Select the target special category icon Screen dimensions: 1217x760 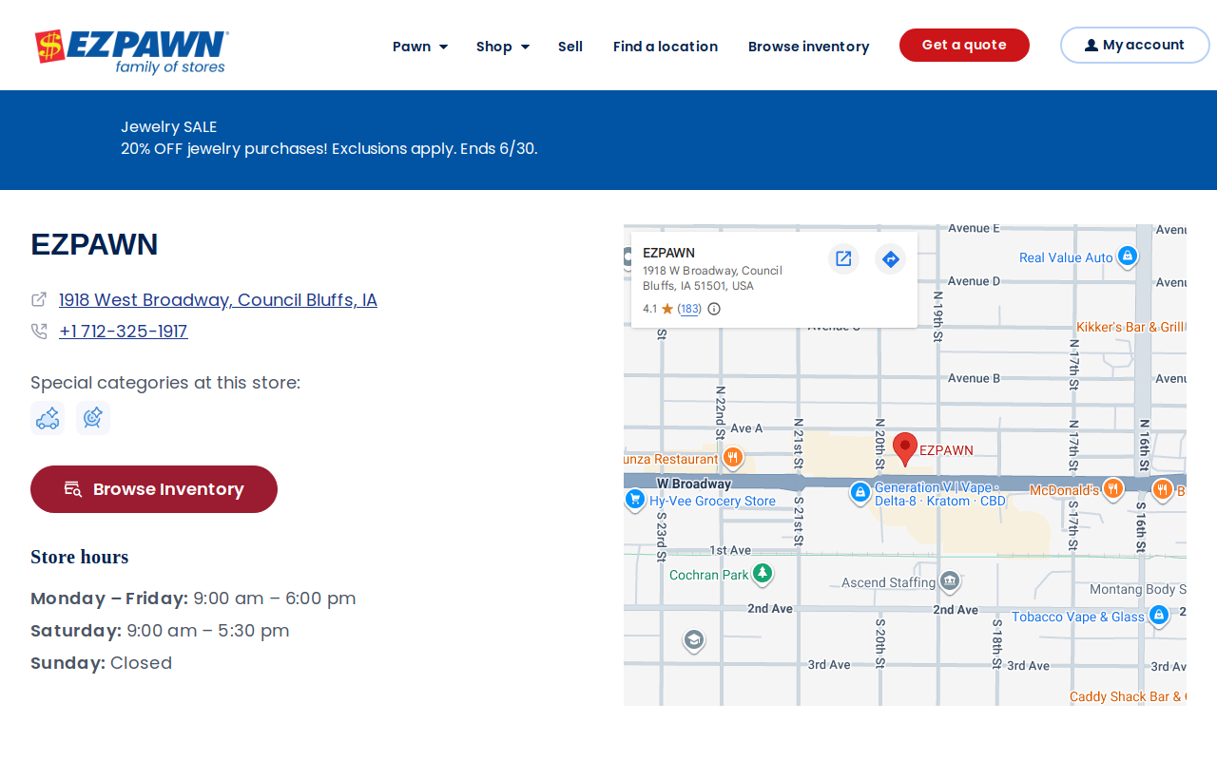pos(93,418)
